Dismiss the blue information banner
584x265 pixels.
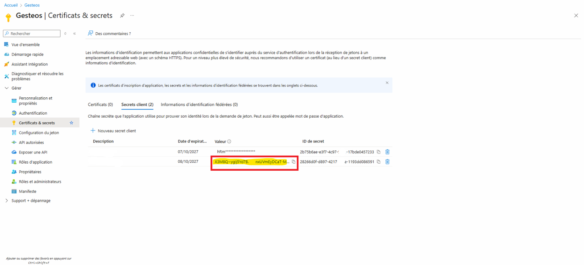point(387,83)
